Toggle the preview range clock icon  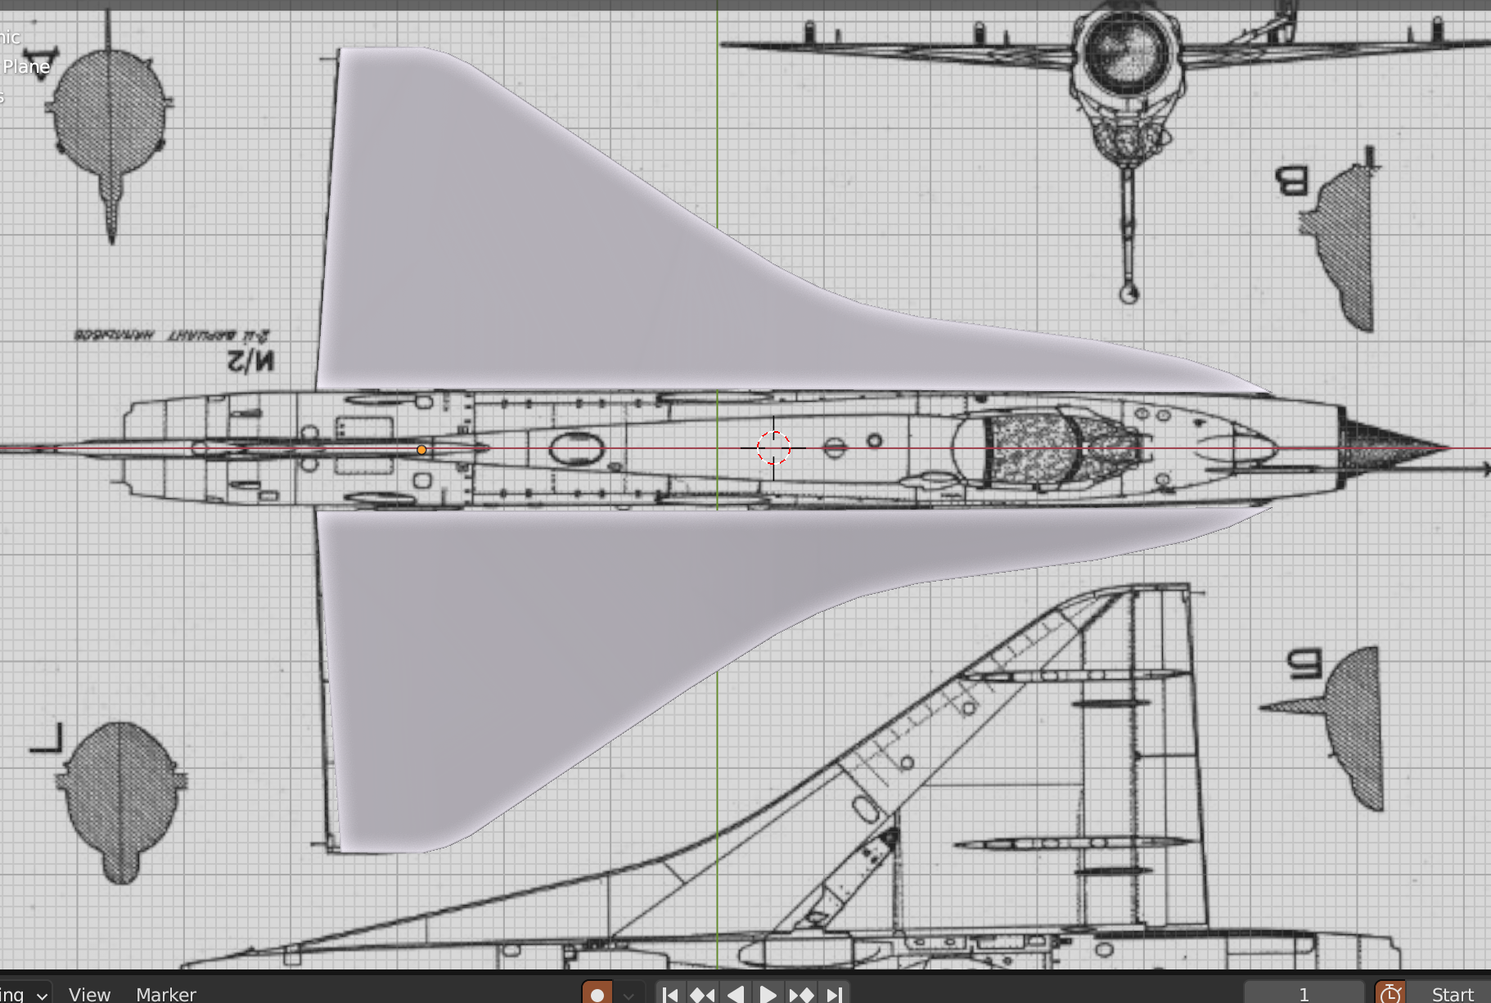[x=1390, y=993]
